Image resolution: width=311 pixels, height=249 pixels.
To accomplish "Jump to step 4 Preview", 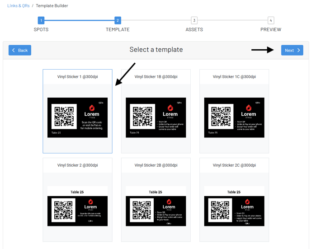I will tap(270, 20).
